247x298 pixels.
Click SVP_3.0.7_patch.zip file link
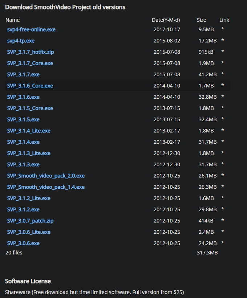point(30,221)
